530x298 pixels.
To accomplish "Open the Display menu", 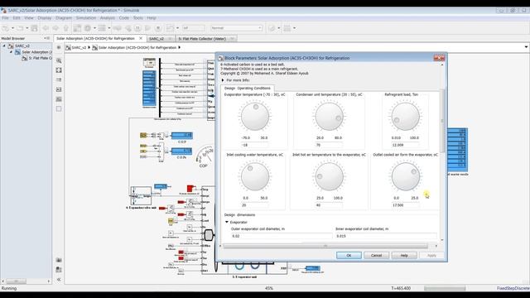I will tap(44, 18).
